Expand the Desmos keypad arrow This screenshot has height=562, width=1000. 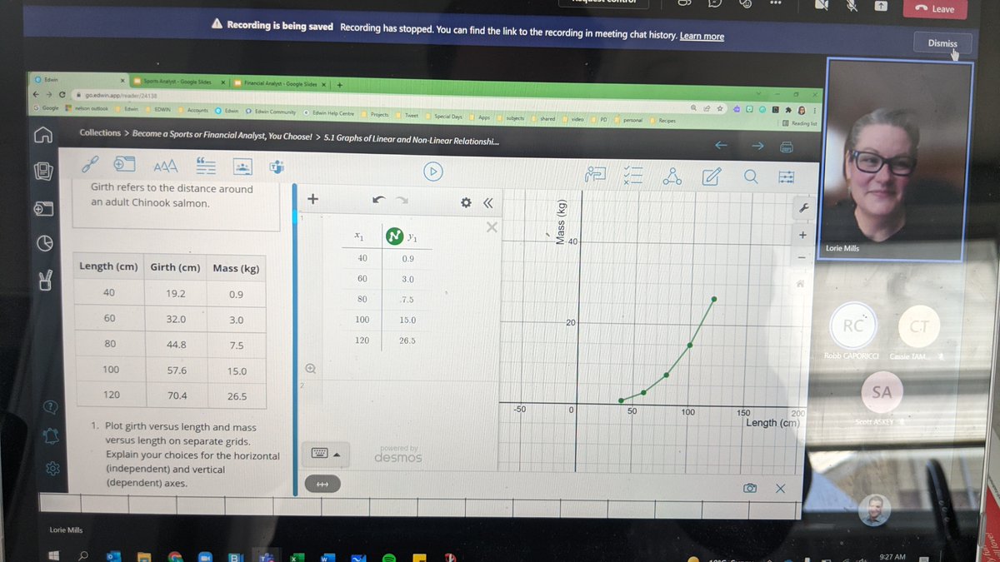pyautogui.click(x=337, y=455)
